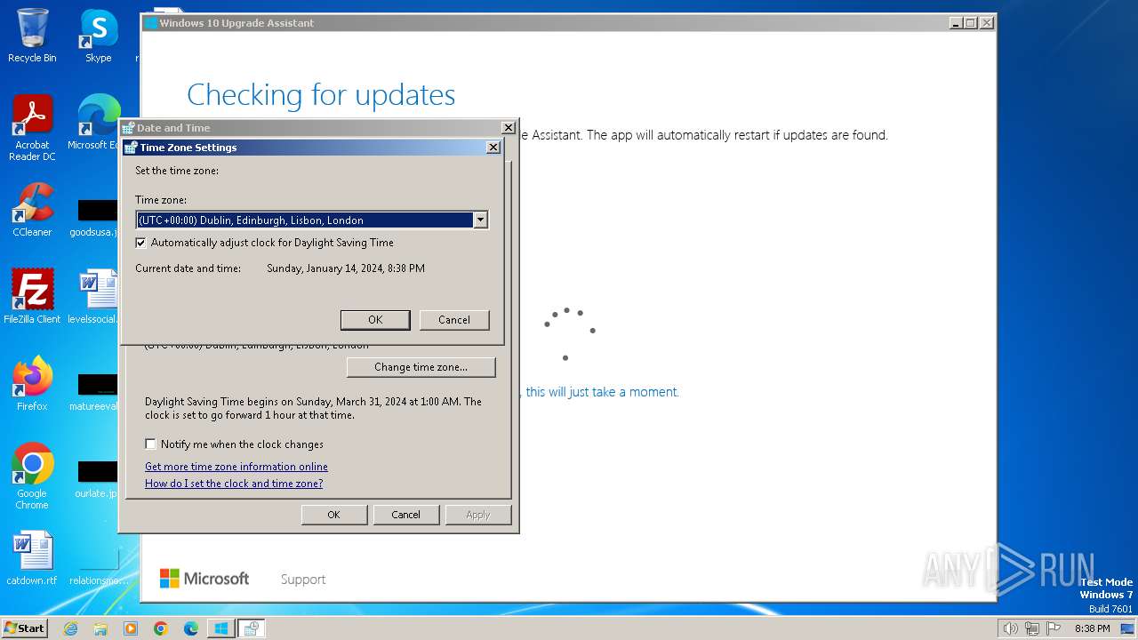This screenshot has width=1138, height=640.
Task: Launch Internet Explorer from the taskbar
Action: click(71, 628)
